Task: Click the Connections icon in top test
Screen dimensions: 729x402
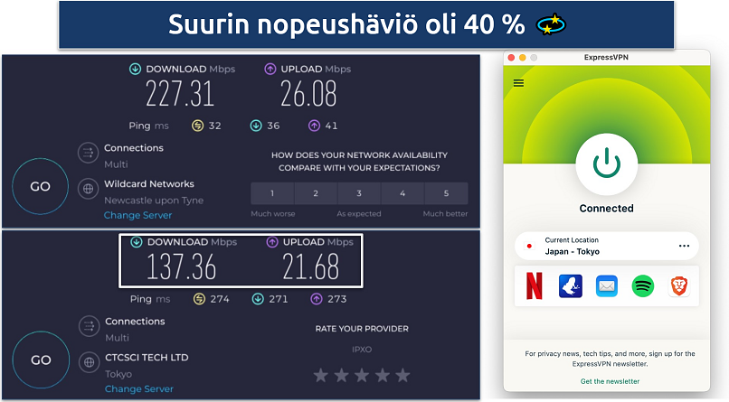Action: 88,153
